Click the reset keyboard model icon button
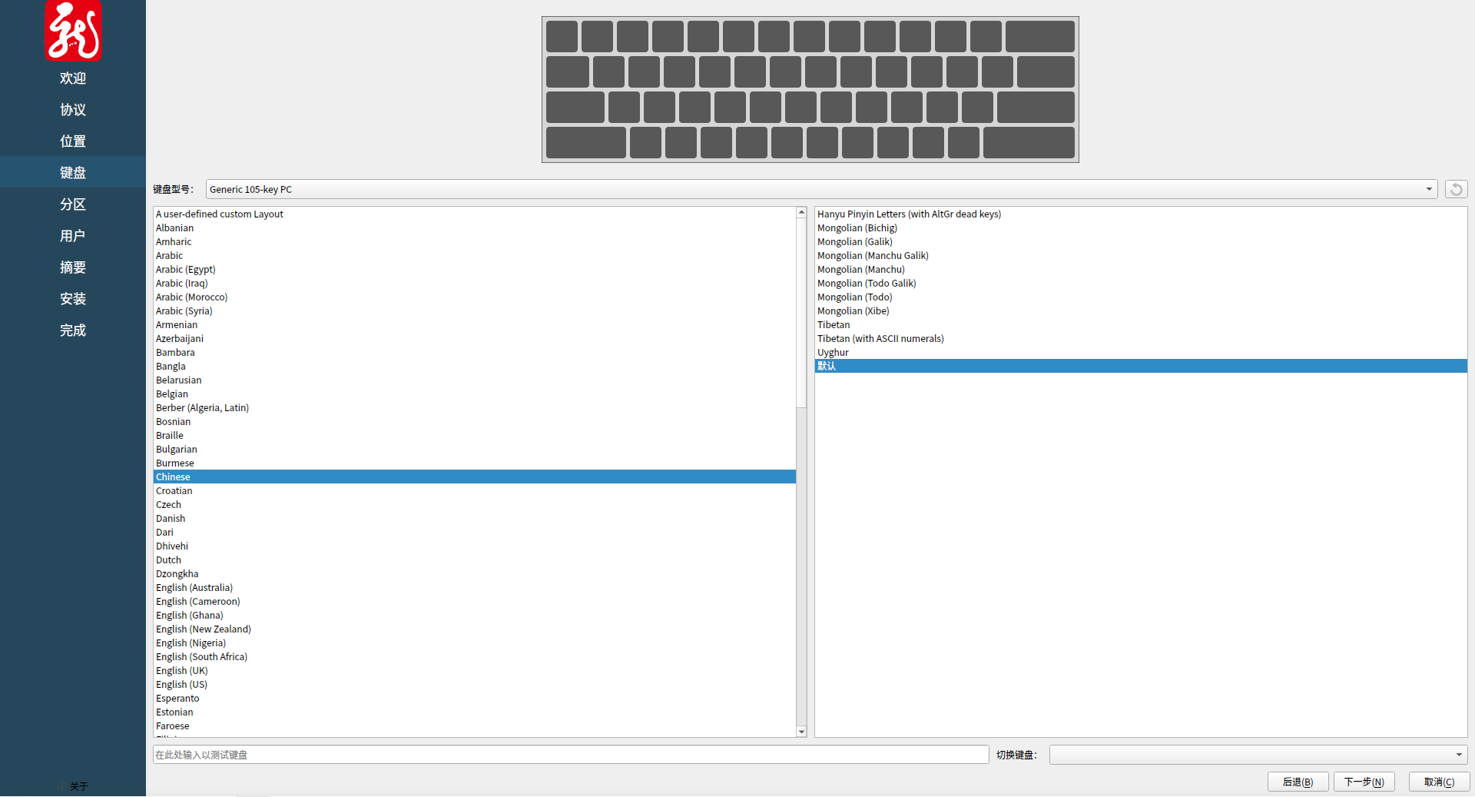The image size is (1475, 797). point(1456,189)
